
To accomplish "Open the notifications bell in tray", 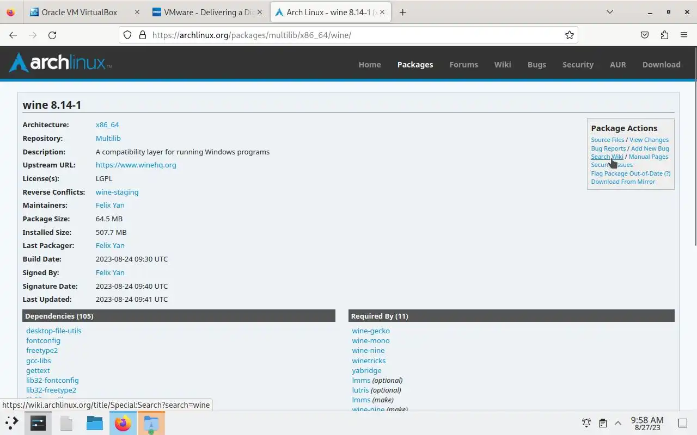I will click(x=586, y=423).
